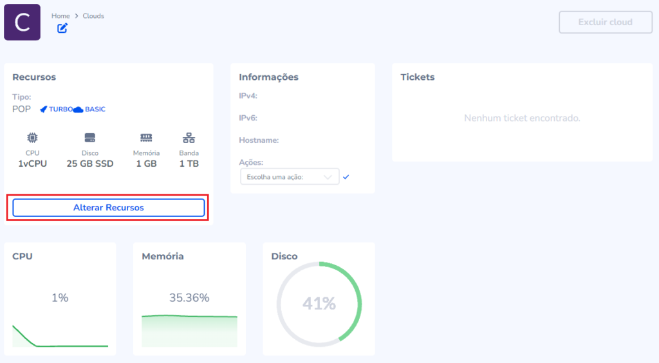
Task: Click the Turbo rocket logo icon
Action: (x=44, y=109)
